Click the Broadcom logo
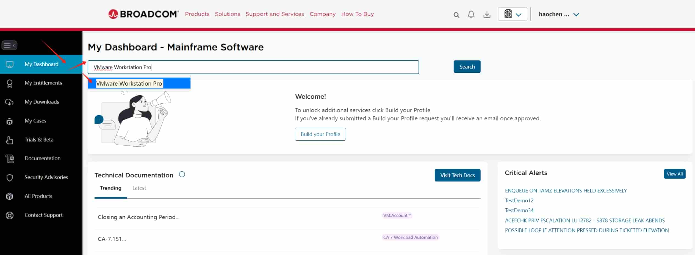This screenshot has height=255, width=695. pyautogui.click(x=143, y=14)
